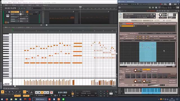
Task: Toggle Snap to grid module
Action: pyautogui.click(x=24, y=92)
